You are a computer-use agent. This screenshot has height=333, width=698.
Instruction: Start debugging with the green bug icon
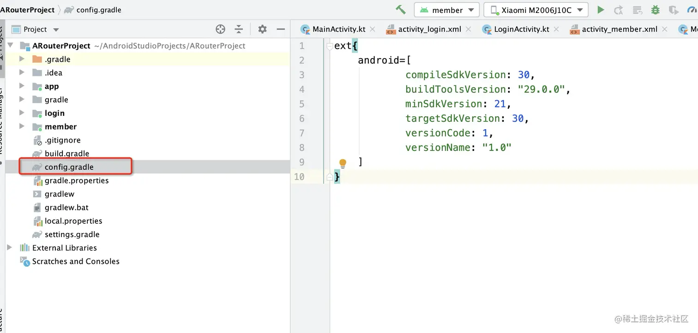point(655,10)
